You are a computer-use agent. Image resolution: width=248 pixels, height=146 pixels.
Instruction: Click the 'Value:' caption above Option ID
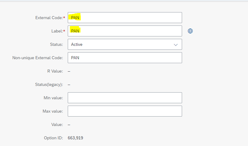[x=57, y=124]
